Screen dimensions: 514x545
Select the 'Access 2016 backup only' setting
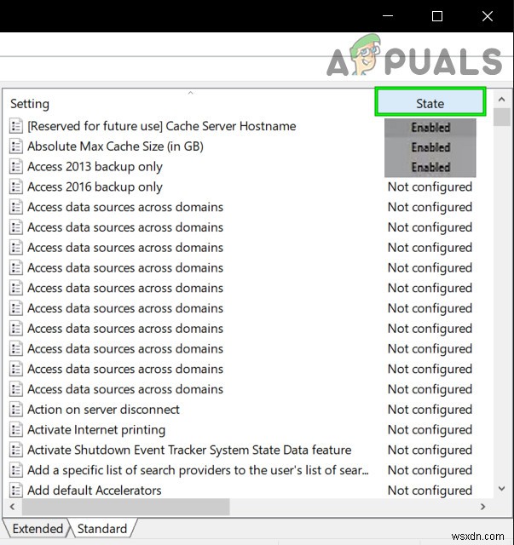click(95, 187)
